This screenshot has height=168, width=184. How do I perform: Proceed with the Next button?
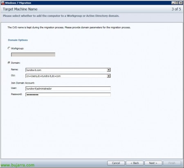(153, 163)
